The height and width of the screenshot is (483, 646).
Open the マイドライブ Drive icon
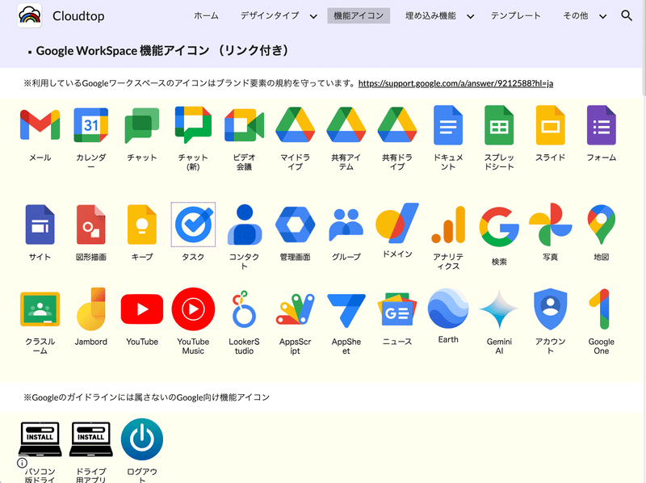tap(296, 125)
